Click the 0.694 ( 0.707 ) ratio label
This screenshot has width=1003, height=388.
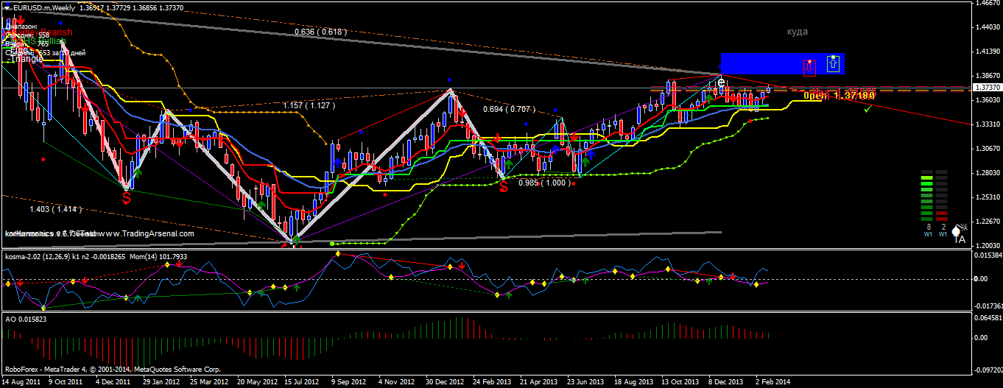510,109
